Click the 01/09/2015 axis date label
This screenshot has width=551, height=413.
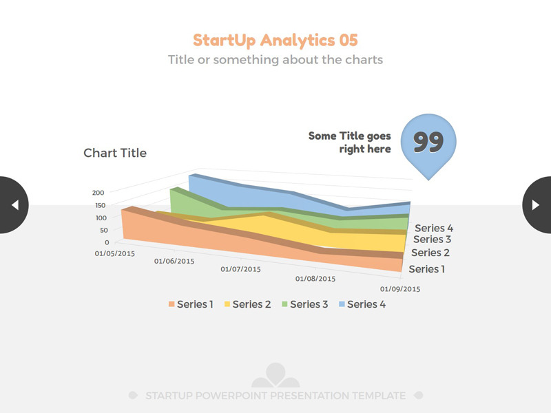400,289
